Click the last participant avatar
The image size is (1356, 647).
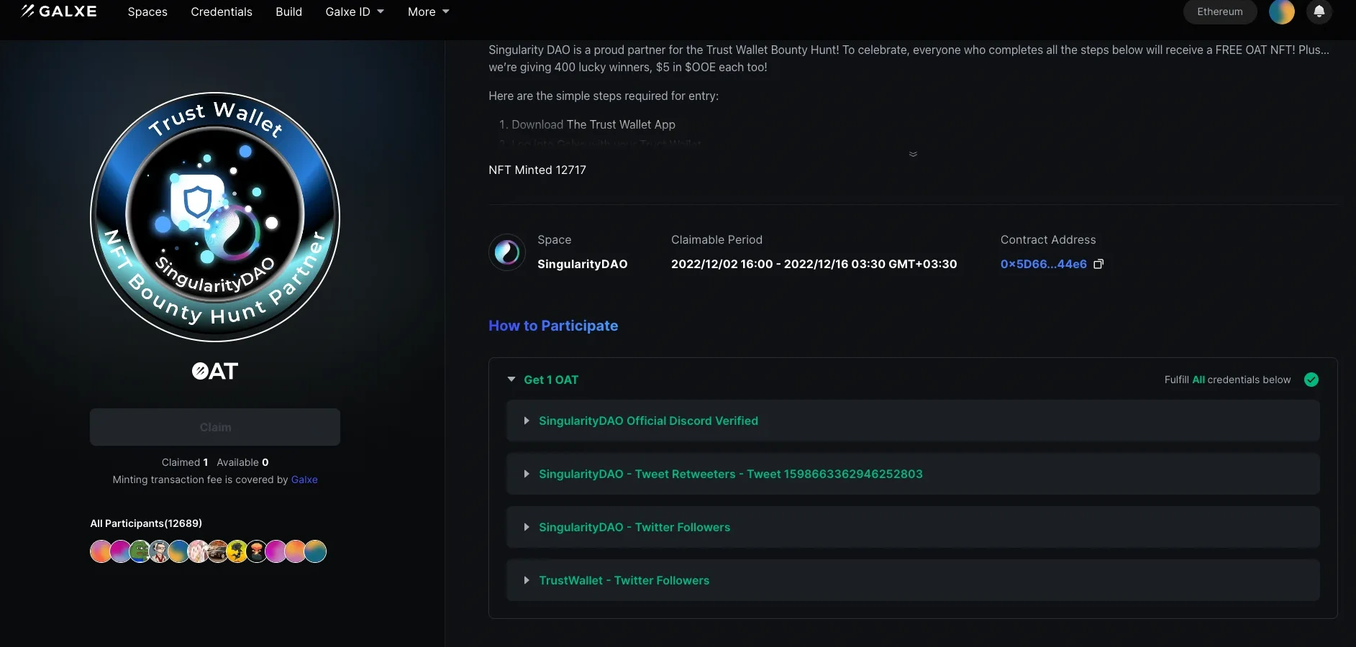pyautogui.click(x=315, y=551)
